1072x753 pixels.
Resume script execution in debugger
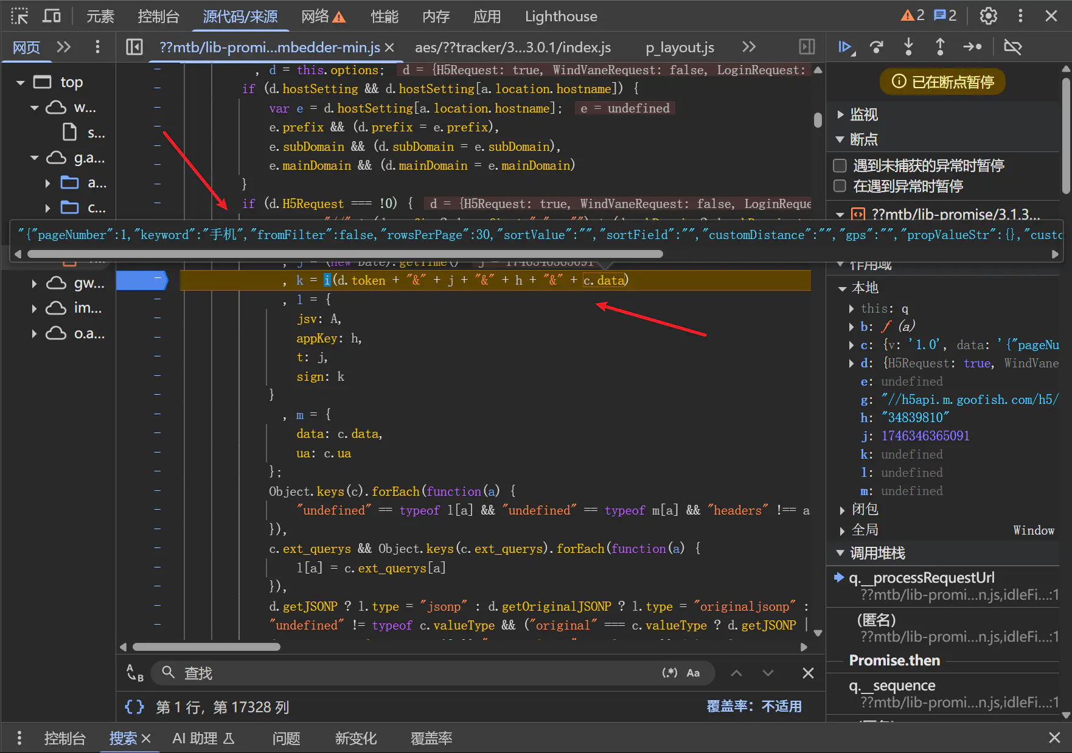point(845,47)
